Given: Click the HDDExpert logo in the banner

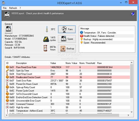Looking at the screenshot, I should (x=7, y=14).
